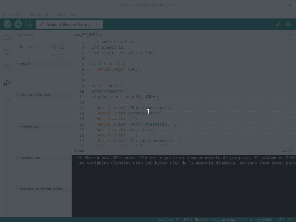Toggle scroll lock in the Salida panel
This screenshot has height=222, width=296.
click(291, 150)
